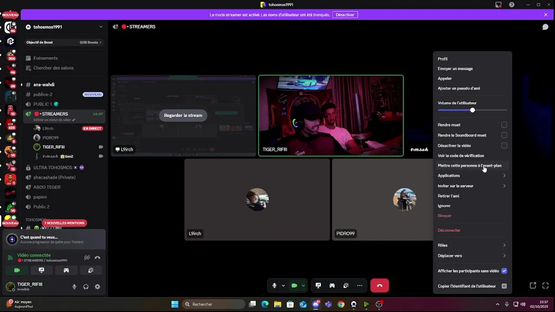Choose Envoyer un message
The height and width of the screenshot is (312, 555).
(472, 68)
